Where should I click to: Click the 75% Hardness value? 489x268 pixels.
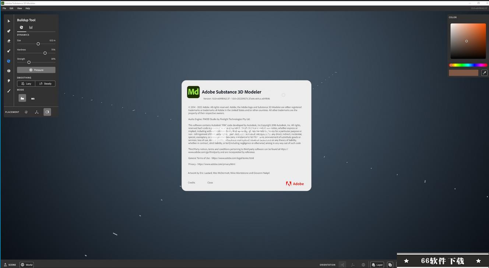pyautogui.click(x=53, y=50)
